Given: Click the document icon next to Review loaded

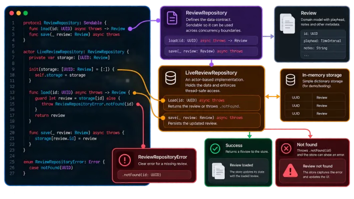Looking at the screenshot, I should pos(218,171).
